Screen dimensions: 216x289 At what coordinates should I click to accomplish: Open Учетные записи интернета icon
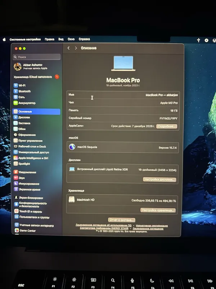(x=17, y=225)
